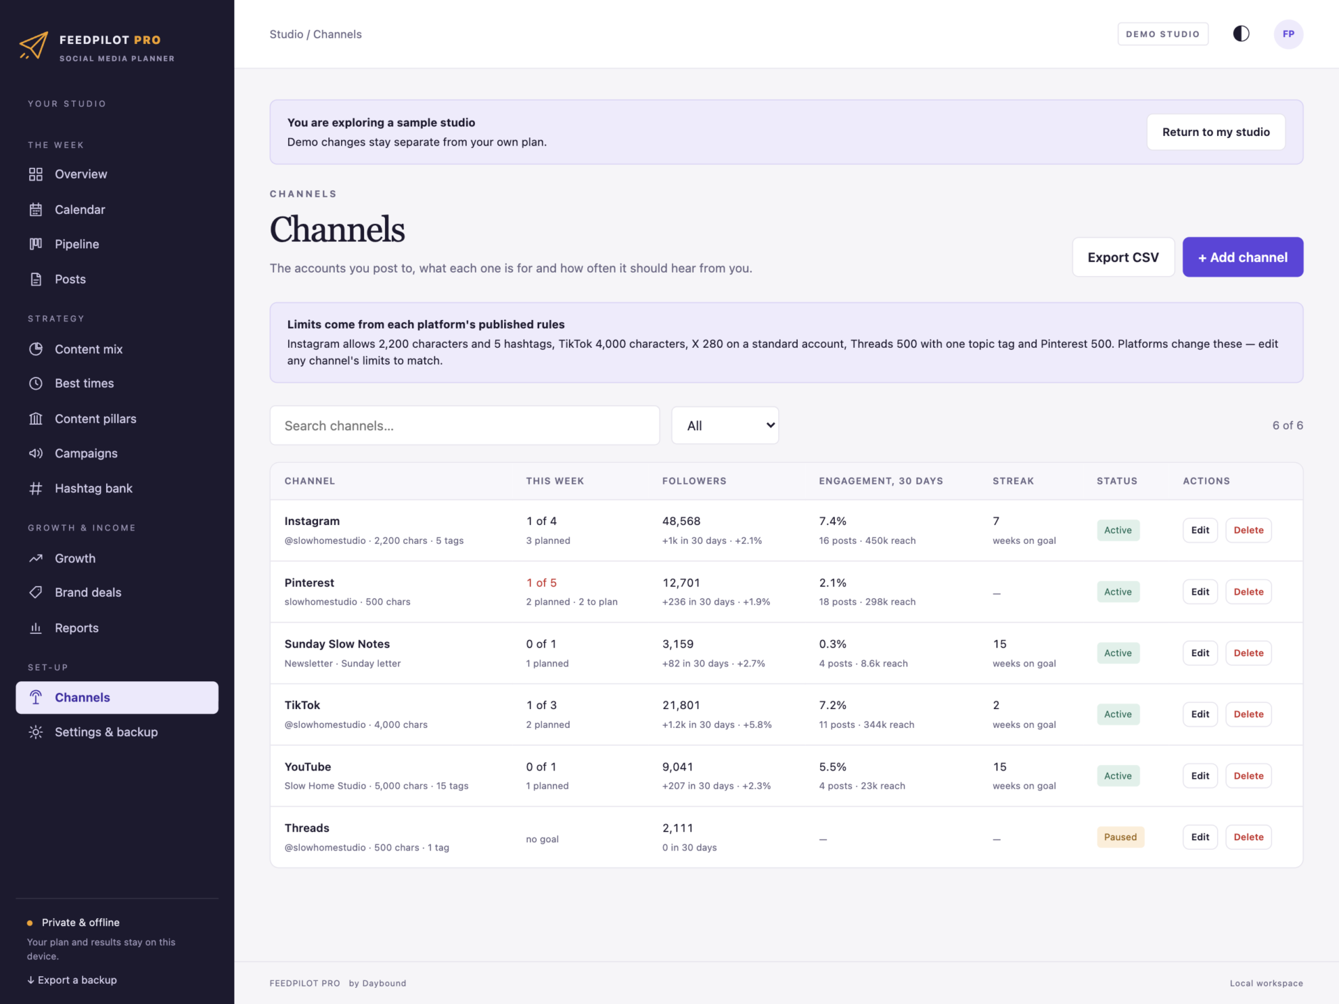The height and width of the screenshot is (1004, 1339).
Task: Open Growth via trending arrow icon
Action: (x=36, y=558)
